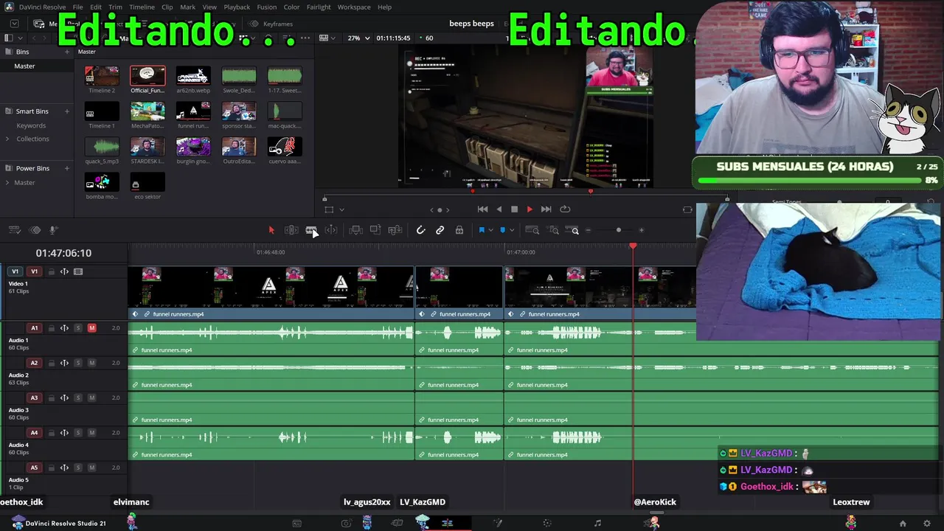Add a new Power Bin
This screenshot has height=531, width=944.
[x=67, y=168]
